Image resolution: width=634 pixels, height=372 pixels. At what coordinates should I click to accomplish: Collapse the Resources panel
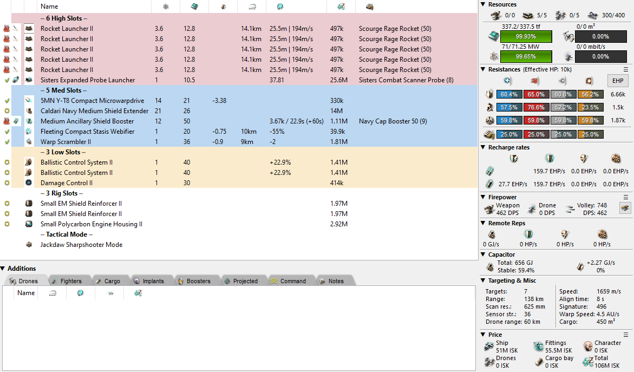tap(483, 4)
